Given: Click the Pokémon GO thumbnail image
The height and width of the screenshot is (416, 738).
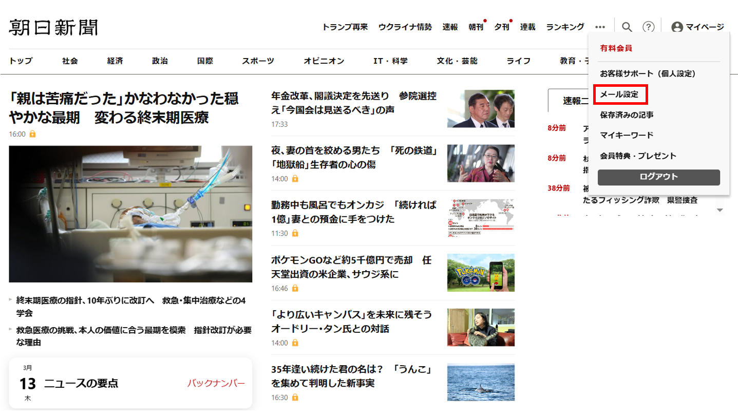Looking at the screenshot, I should click(481, 273).
